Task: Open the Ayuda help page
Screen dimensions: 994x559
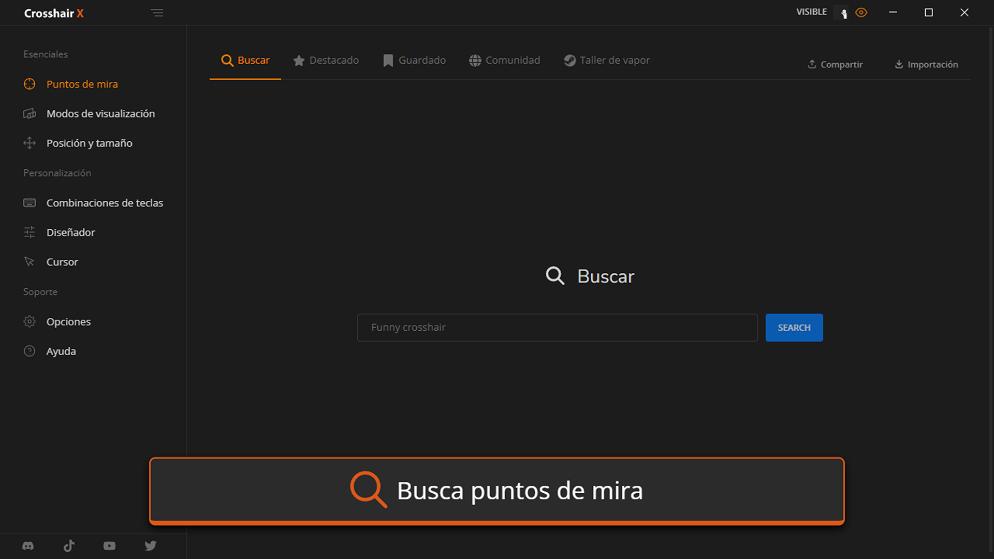Action: (x=50, y=351)
